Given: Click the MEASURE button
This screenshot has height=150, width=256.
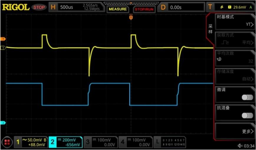Looking at the screenshot, I should 118,9.
